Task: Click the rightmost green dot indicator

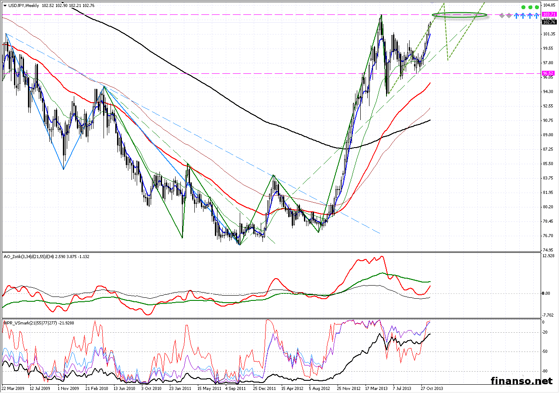Action: tap(537, 7)
